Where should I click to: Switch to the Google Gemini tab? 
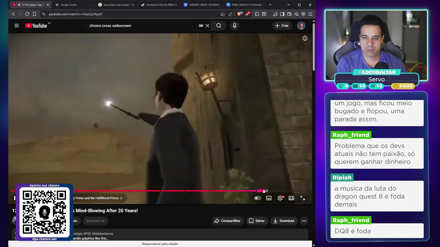coord(74,5)
